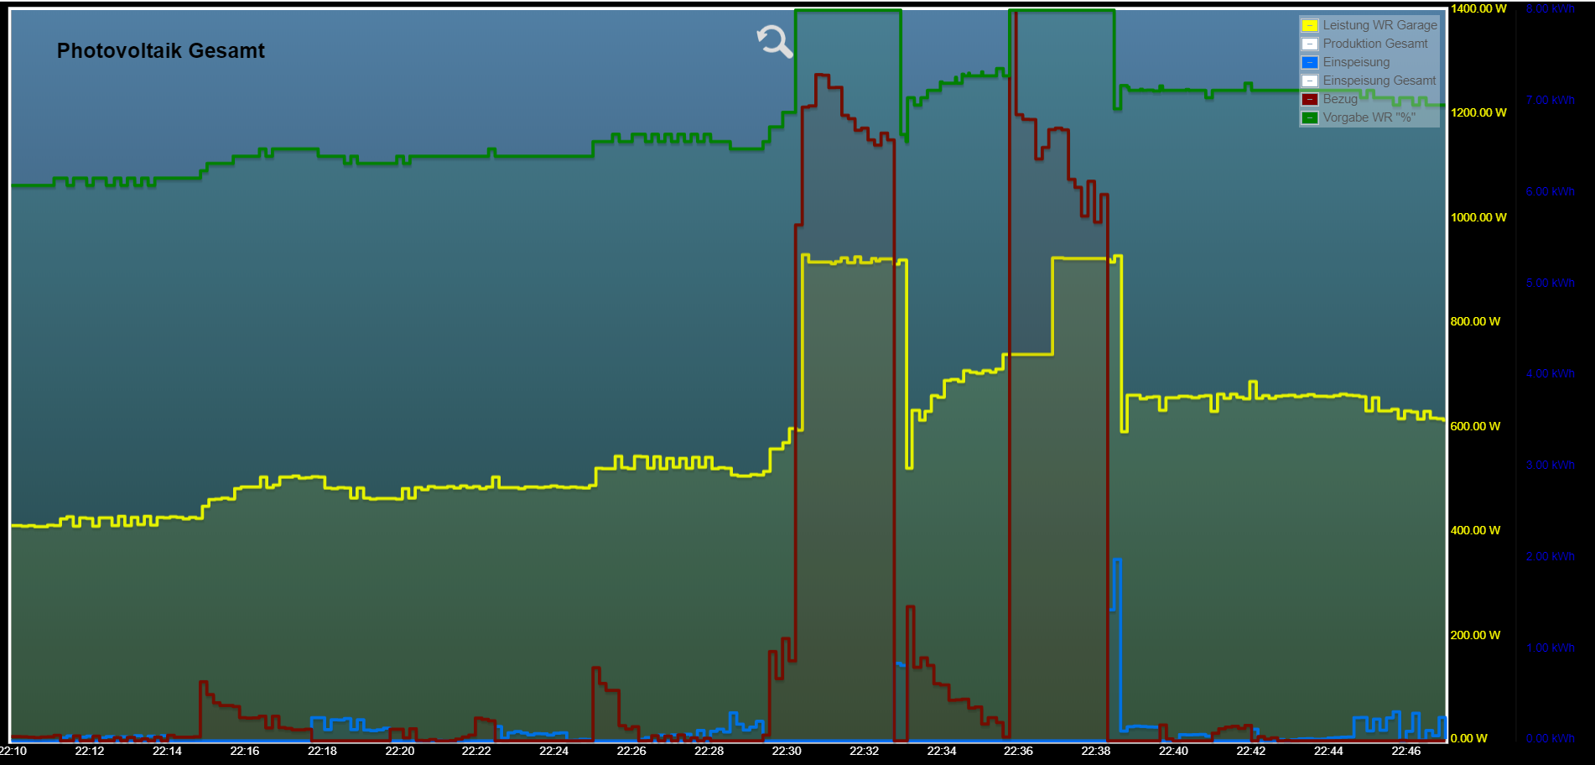Image resolution: width=1595 pixels, height=765 pixels.
Task: Click the 1.00 kWh axis label
Action: (1551, 648)
